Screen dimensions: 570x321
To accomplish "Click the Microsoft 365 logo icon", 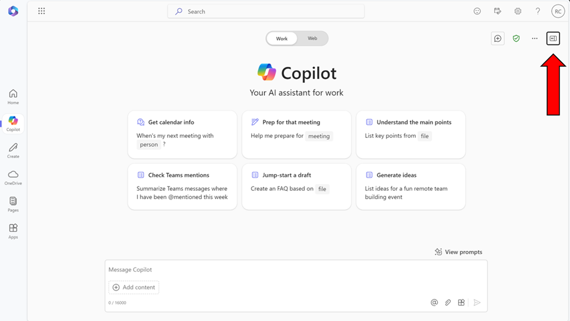I will [x=13, y=11].
